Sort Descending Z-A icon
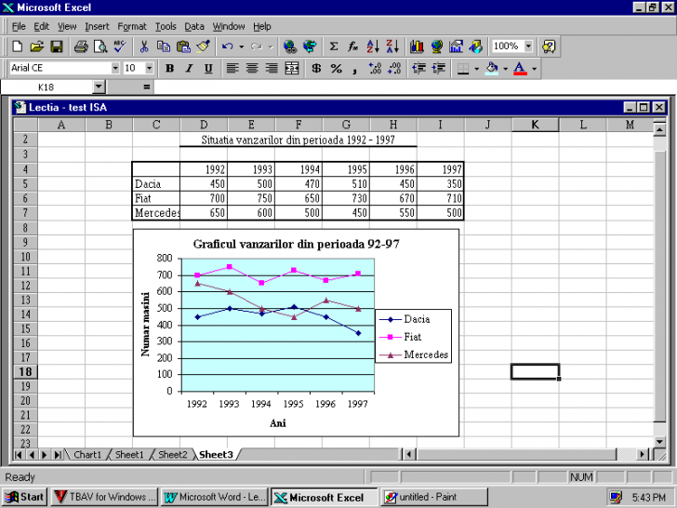The width and height of the screenshot is (677, 508). [392, 47]
